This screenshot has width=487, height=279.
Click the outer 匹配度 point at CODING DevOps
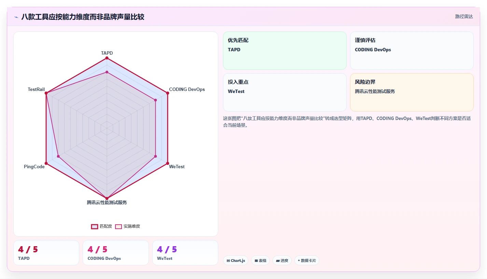pos(168,93)
